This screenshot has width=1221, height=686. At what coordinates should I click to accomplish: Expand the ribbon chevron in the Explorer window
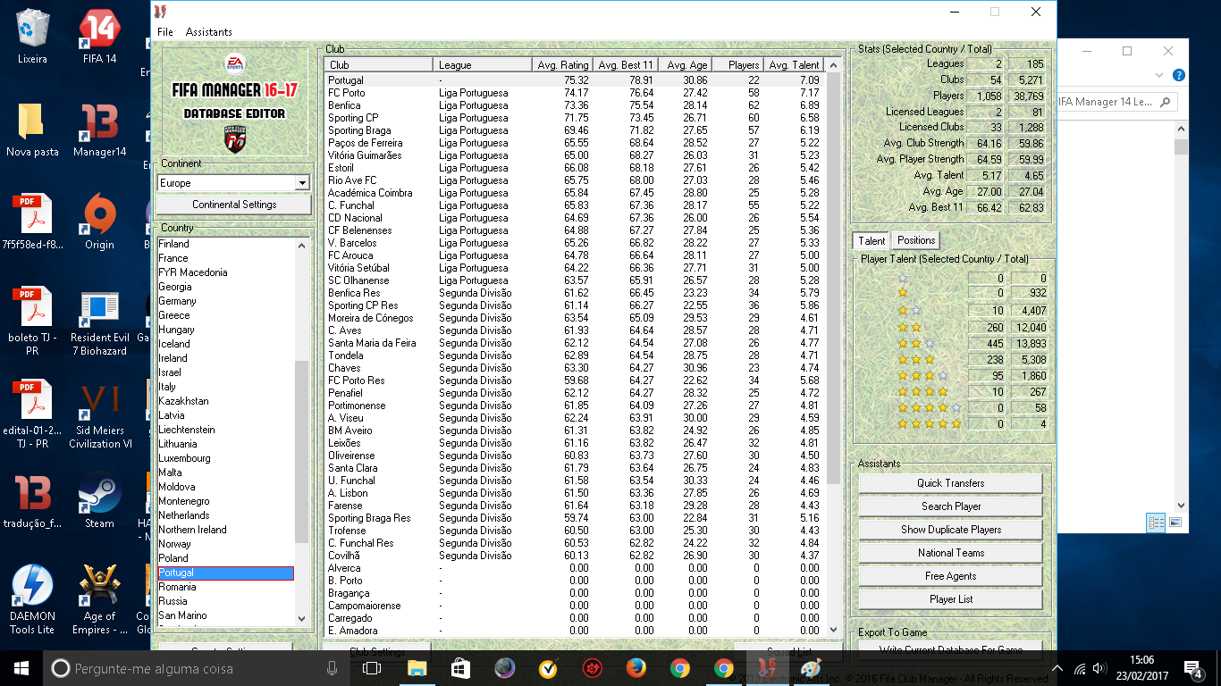point(1159,75)
